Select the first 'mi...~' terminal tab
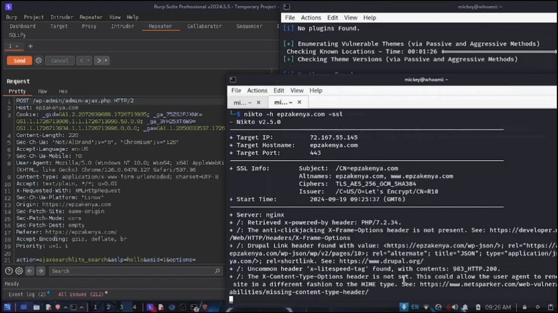The width and height of the screenshot is (558, 313). [x=243, y=103]
